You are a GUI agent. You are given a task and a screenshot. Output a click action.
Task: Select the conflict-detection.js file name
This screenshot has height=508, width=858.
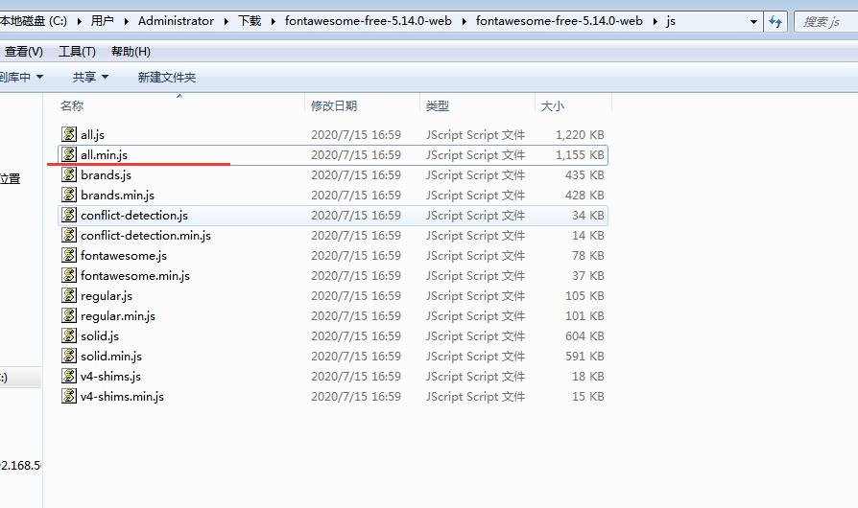click(134, 216)
